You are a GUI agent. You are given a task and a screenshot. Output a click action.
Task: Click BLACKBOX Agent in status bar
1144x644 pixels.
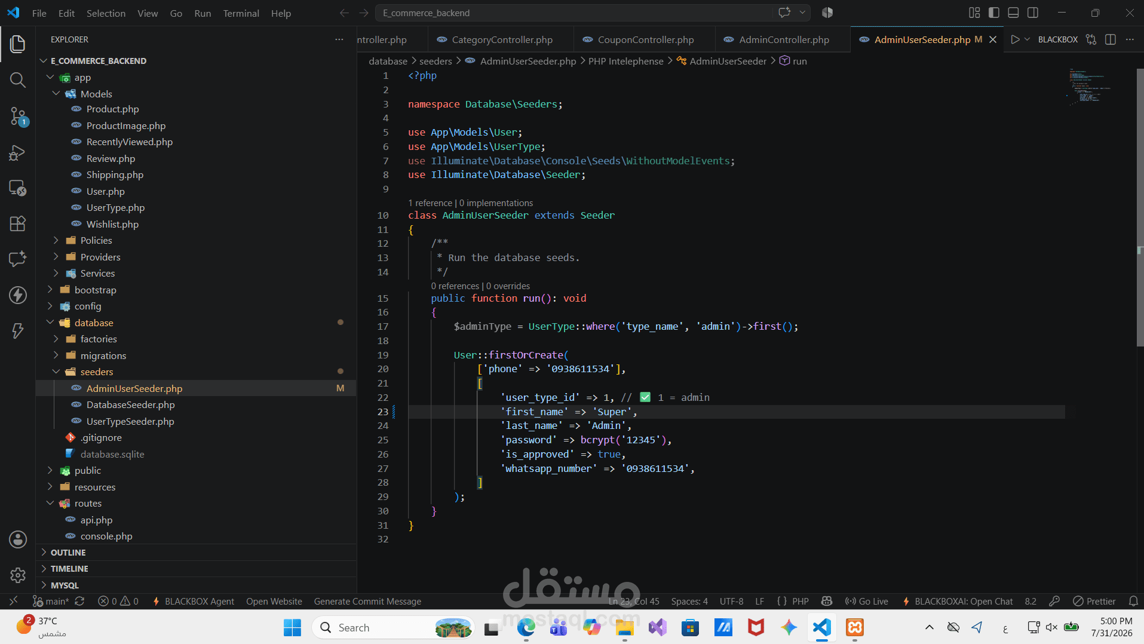pos(194,601)
